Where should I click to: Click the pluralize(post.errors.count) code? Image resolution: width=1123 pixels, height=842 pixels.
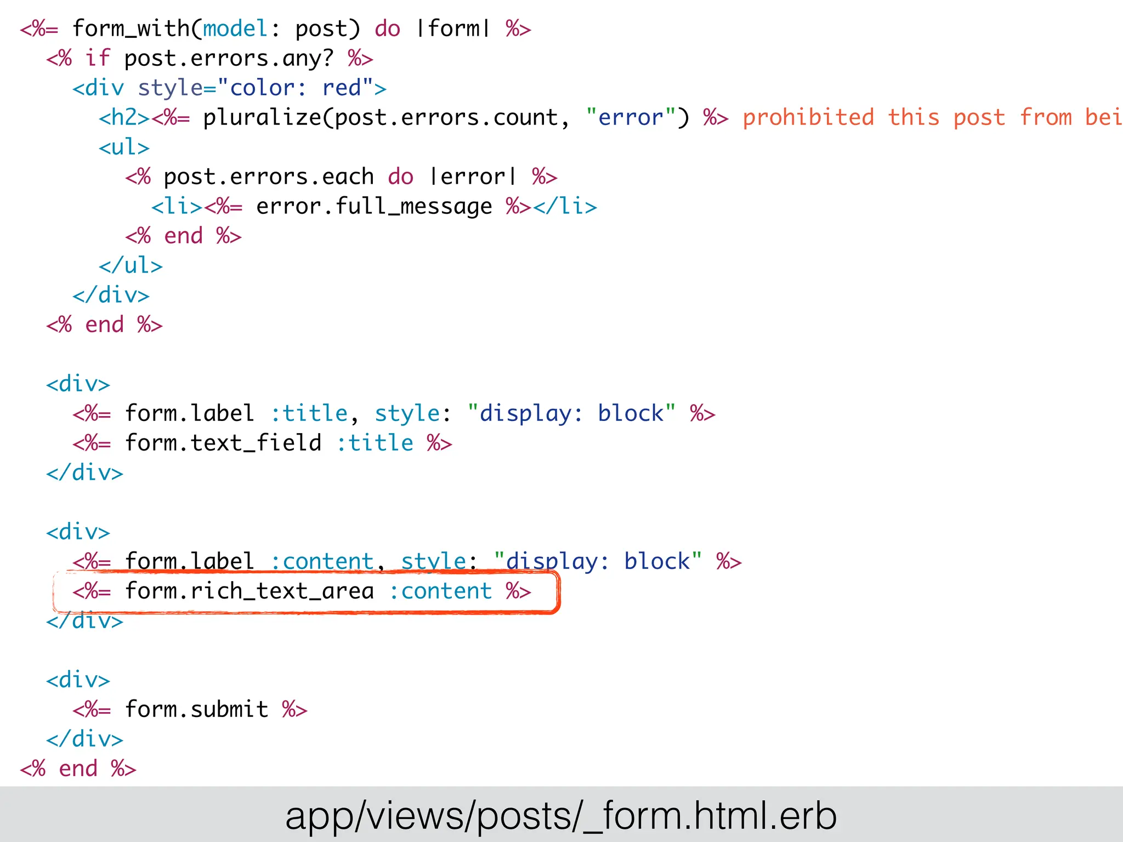point(446,117)
